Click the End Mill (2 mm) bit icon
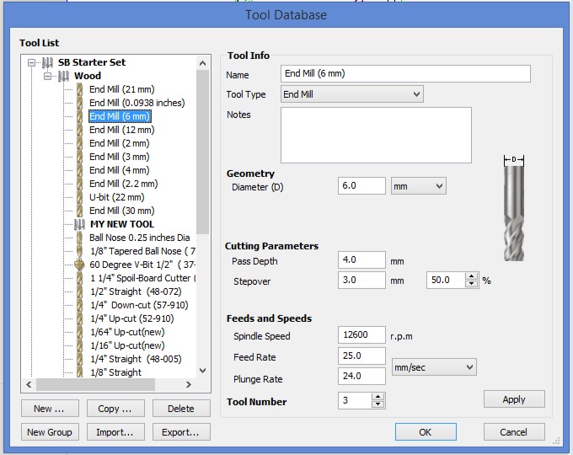This screenshot has width=573, height=455. pyautogui.click(x=80, y=143)
